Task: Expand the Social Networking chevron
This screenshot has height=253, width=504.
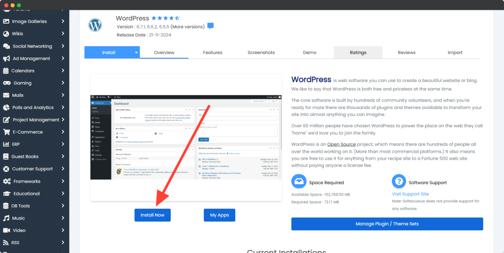Action: pyautogui.click(x=63, y=46)
